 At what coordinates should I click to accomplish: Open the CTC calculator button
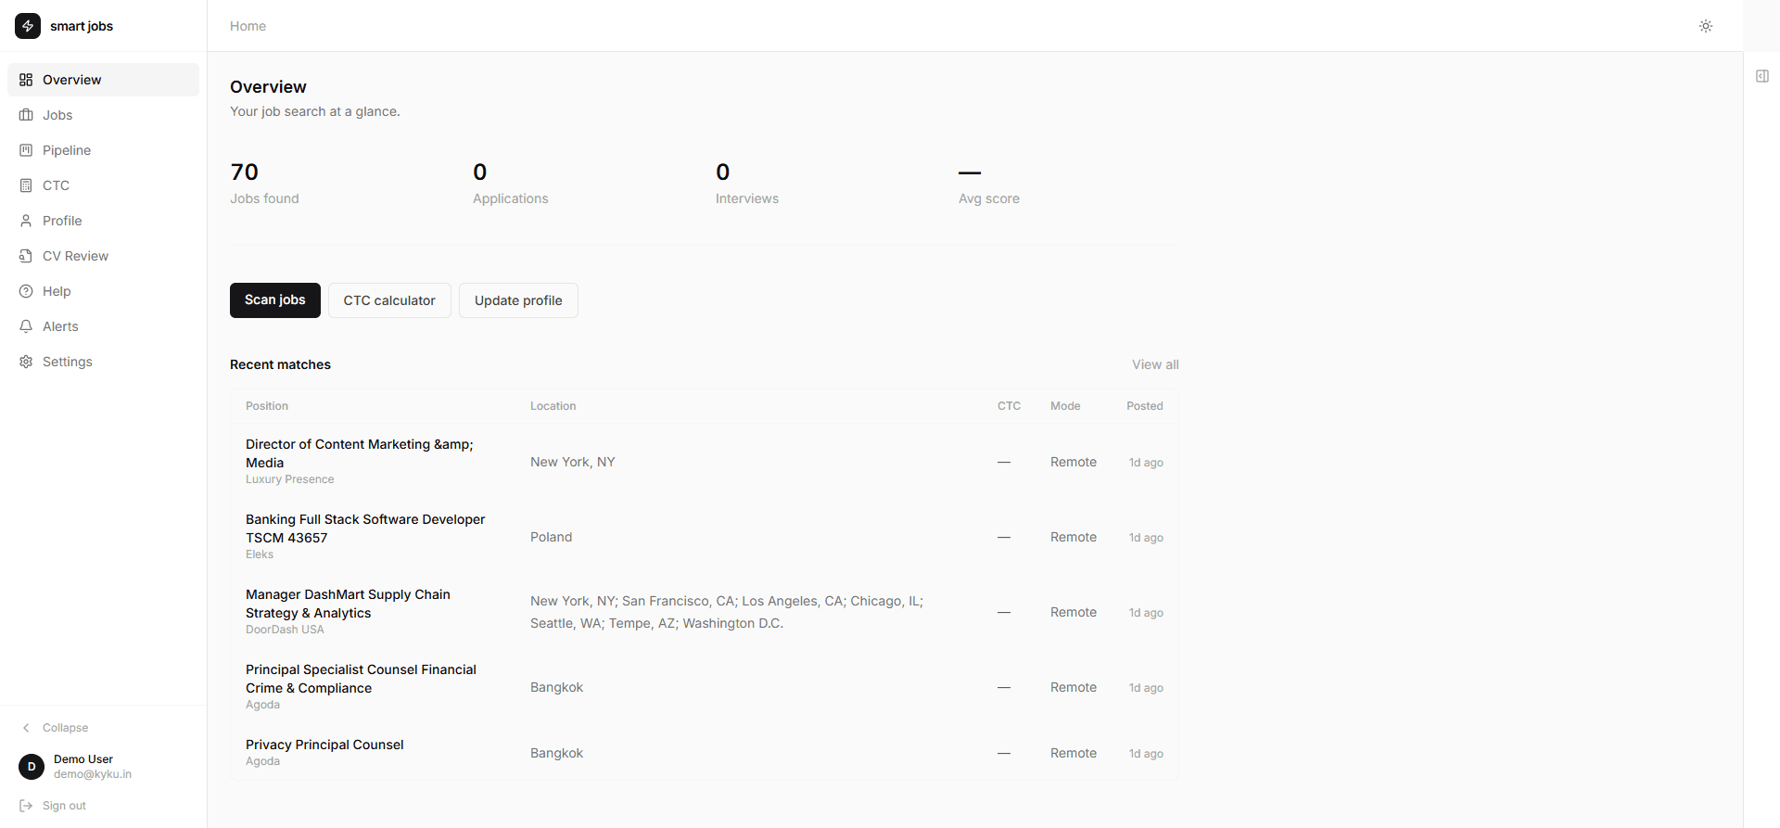(389, 300)
